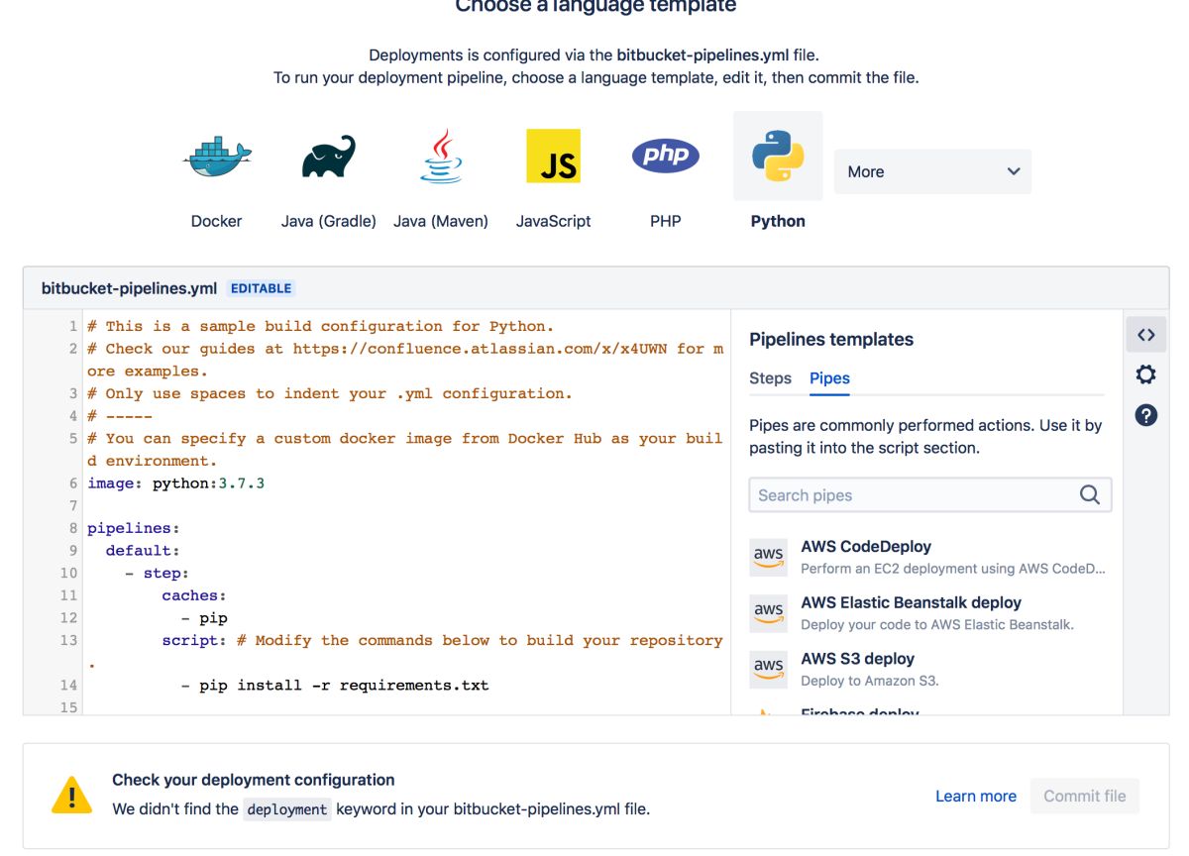
Task: Click the AWS CodeDeploy logo icon
Action: (x=769, y=557)
